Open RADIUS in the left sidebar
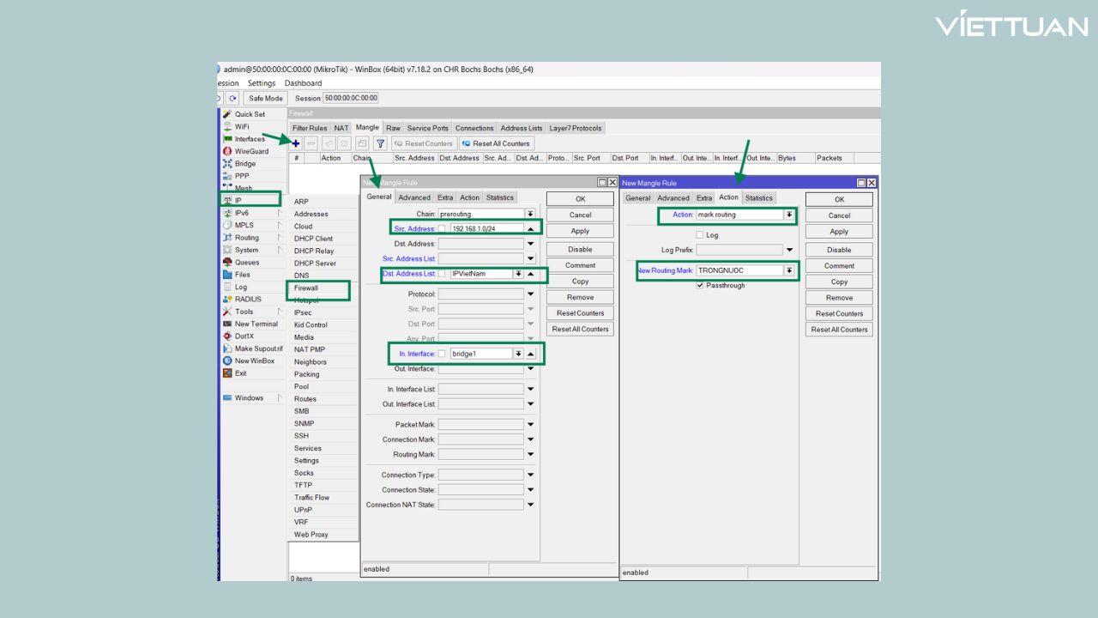The image size is (1098, 618). 247,300
